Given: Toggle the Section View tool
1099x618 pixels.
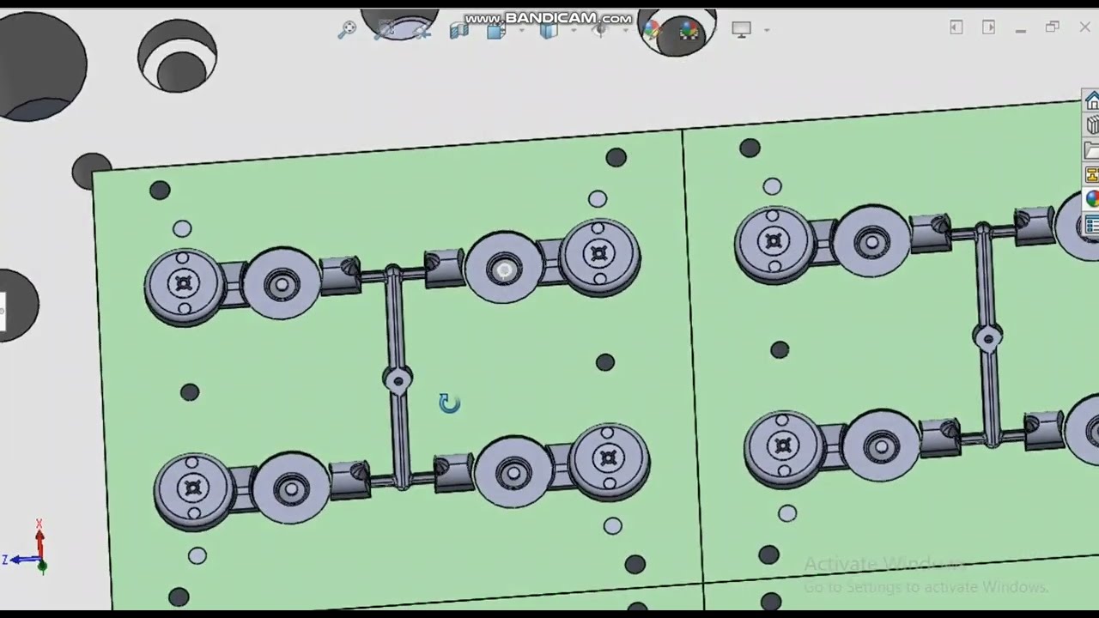Looking at the screenshot, I should click(x=458, y=30).
